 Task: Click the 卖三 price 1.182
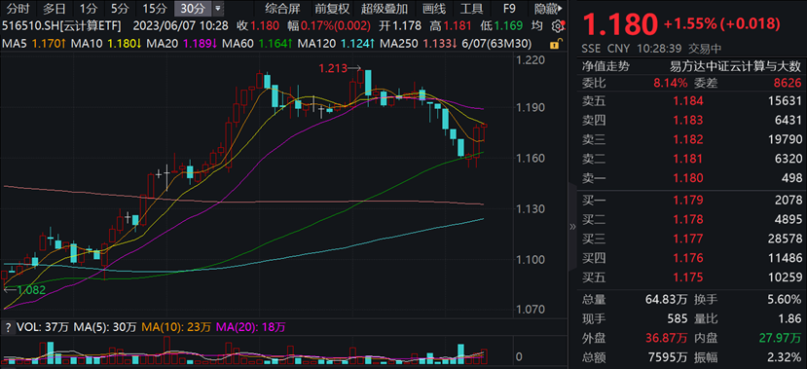(688, 139)
